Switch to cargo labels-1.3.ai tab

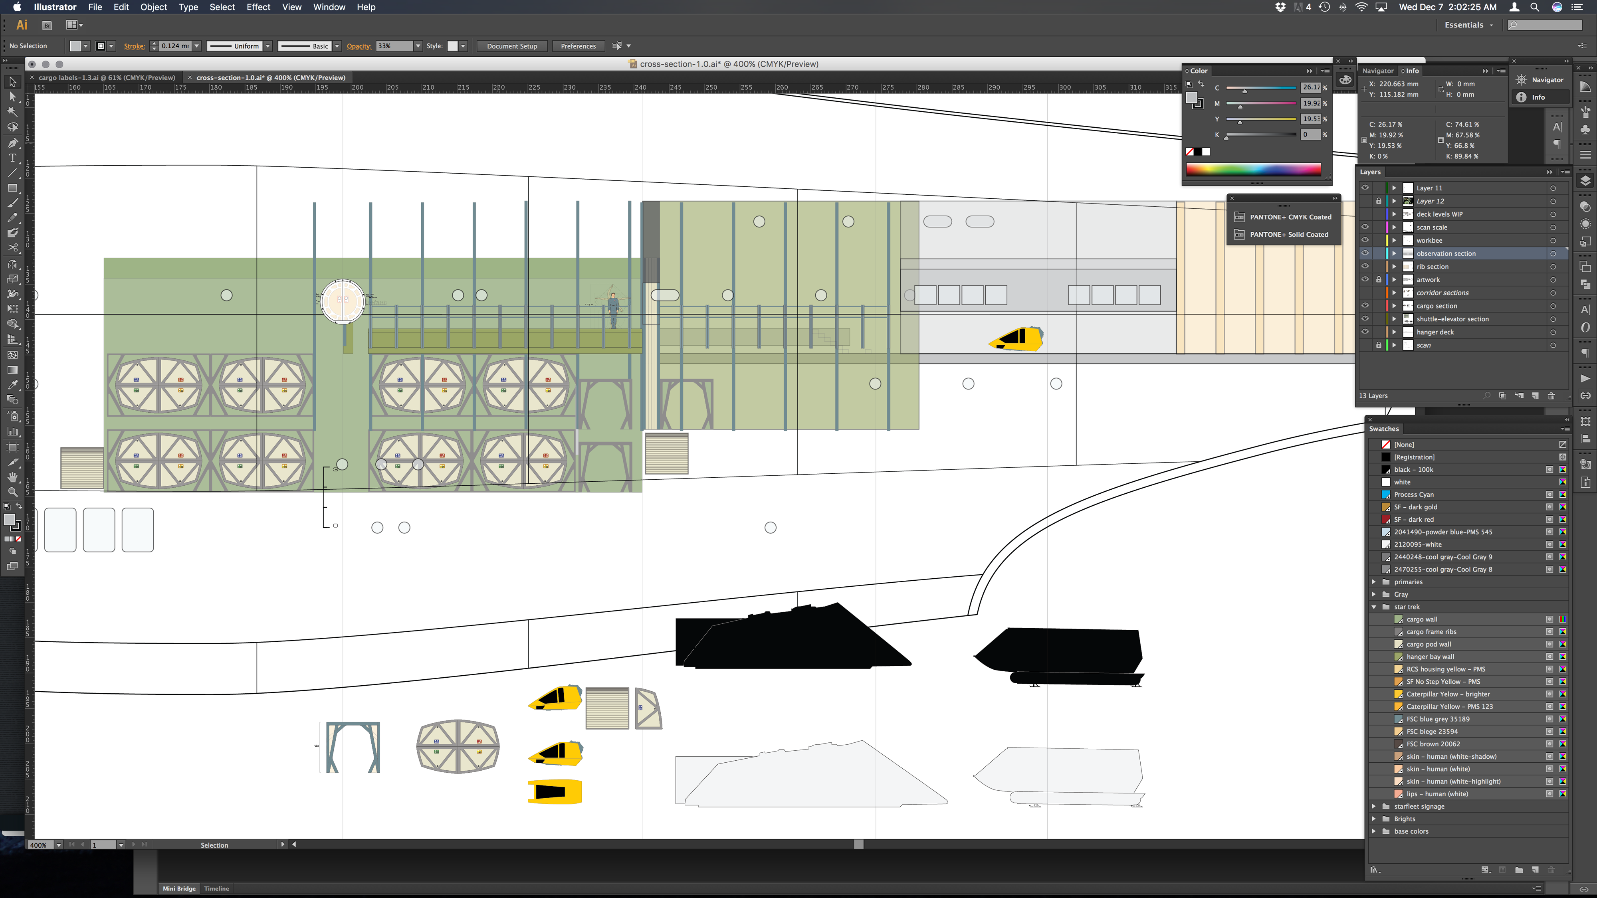pos(107,77)
